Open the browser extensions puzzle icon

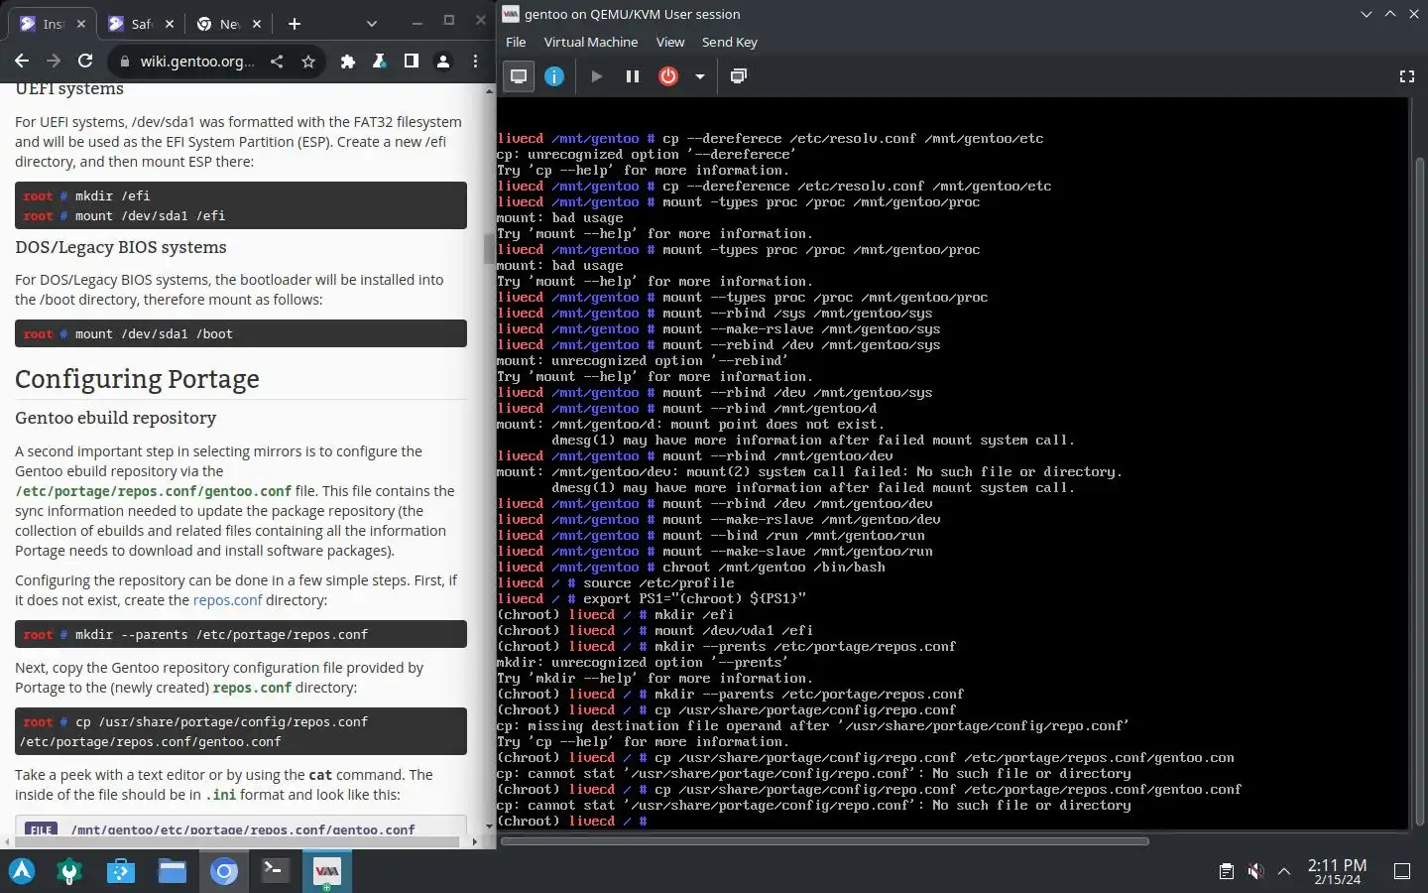(347, 62)
